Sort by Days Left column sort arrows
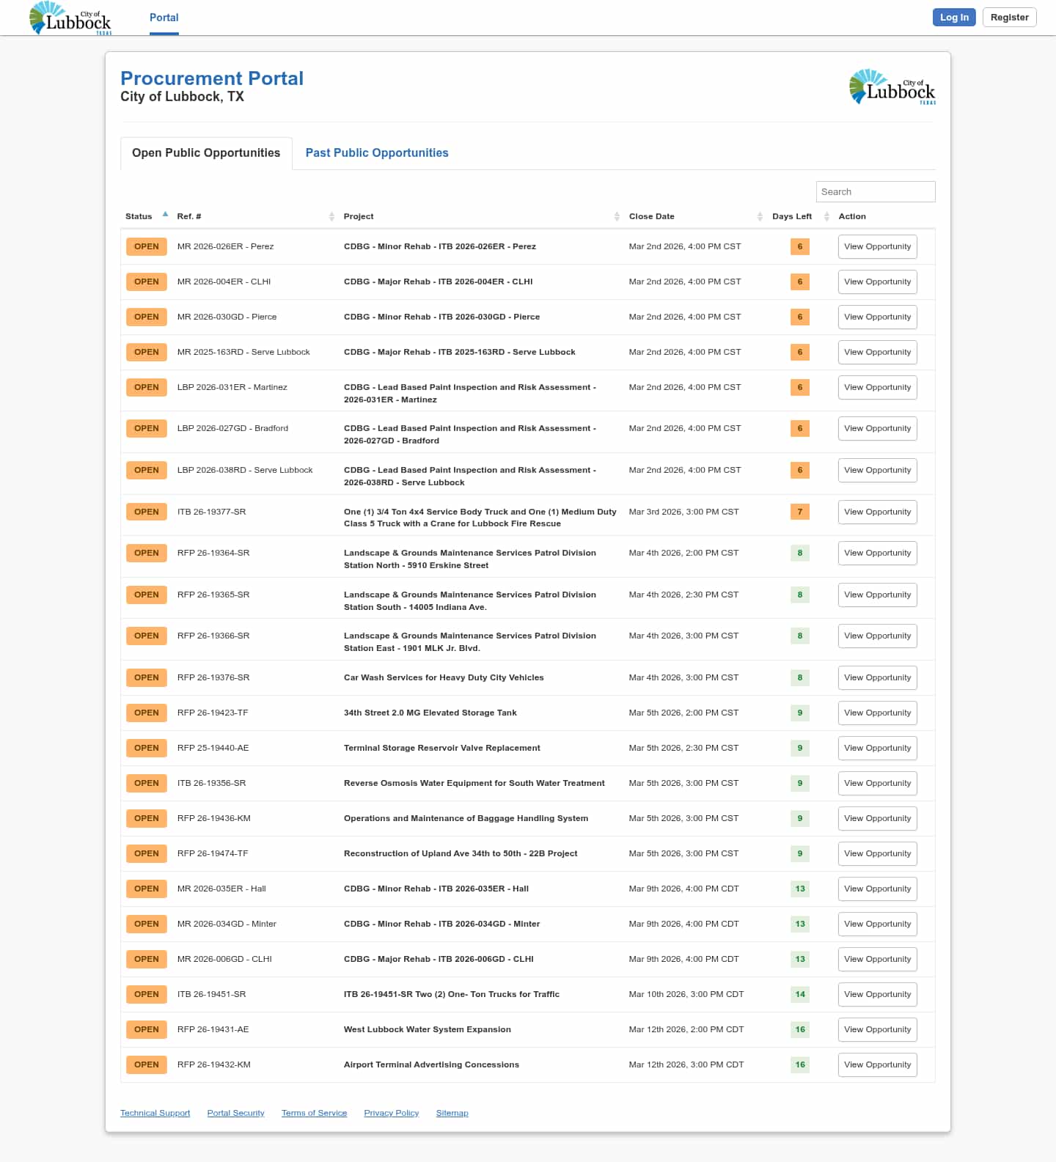This screenshot has height=1162, width=1056. pyautogui.click(x=826, y=216)
